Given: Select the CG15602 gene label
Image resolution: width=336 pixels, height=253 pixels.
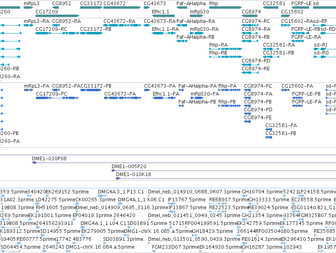Looking at the screenshot, I should (x=292, y=11).
